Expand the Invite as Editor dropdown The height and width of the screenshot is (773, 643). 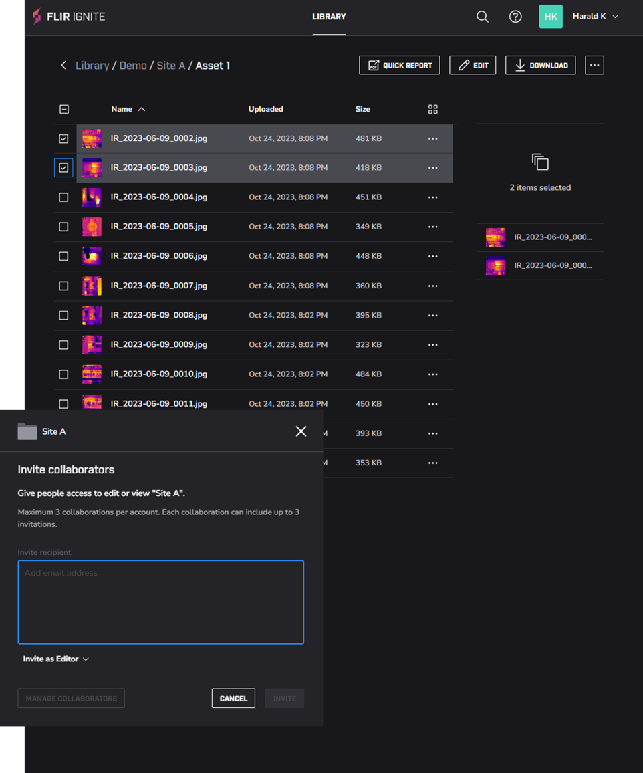[x=56, y=659]
